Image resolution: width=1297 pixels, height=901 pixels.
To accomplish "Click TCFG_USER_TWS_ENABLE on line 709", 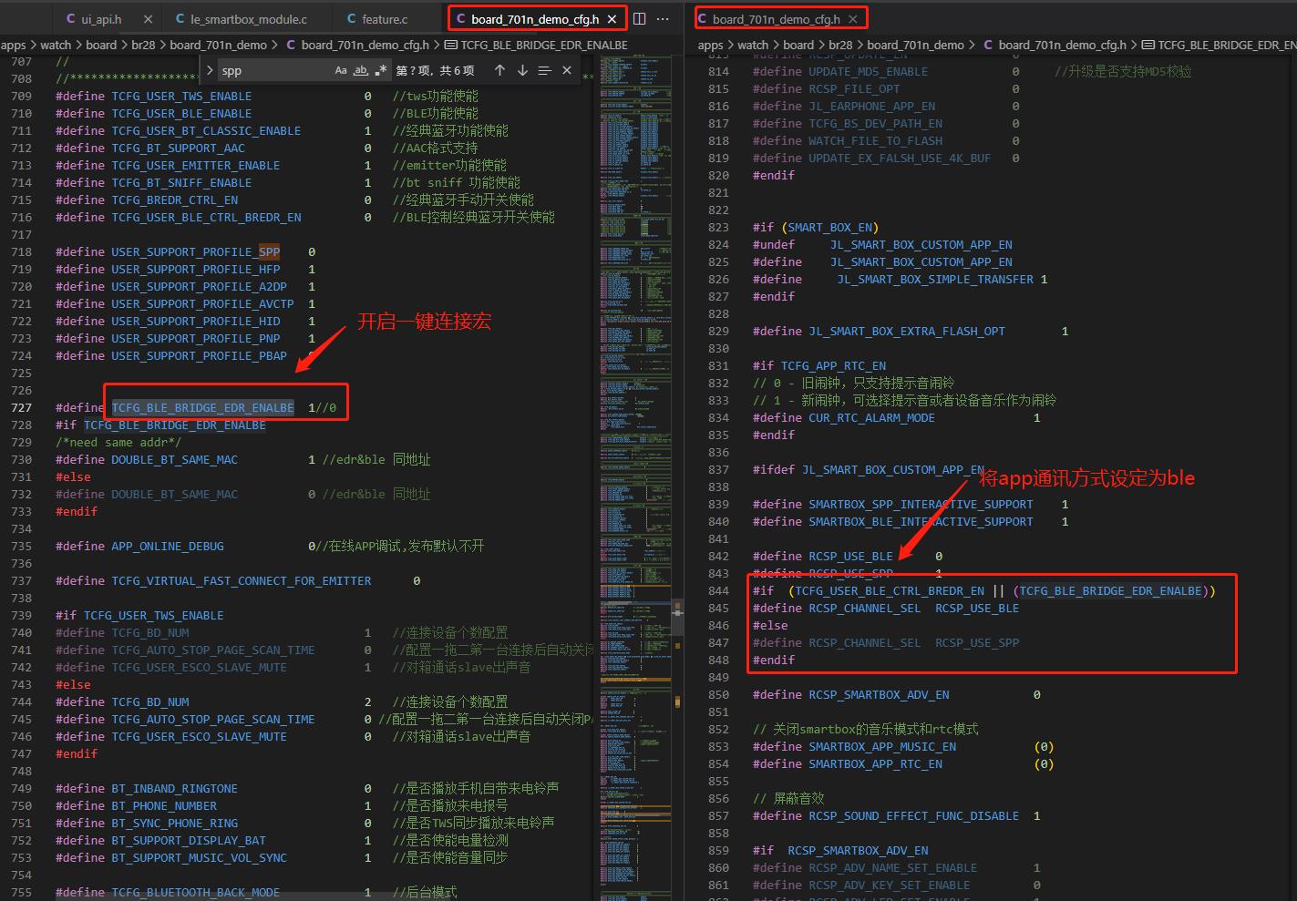I will click(x=181, y=96).
